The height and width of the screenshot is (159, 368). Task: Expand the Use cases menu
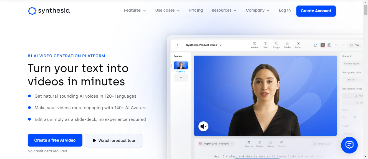[168, 11]
